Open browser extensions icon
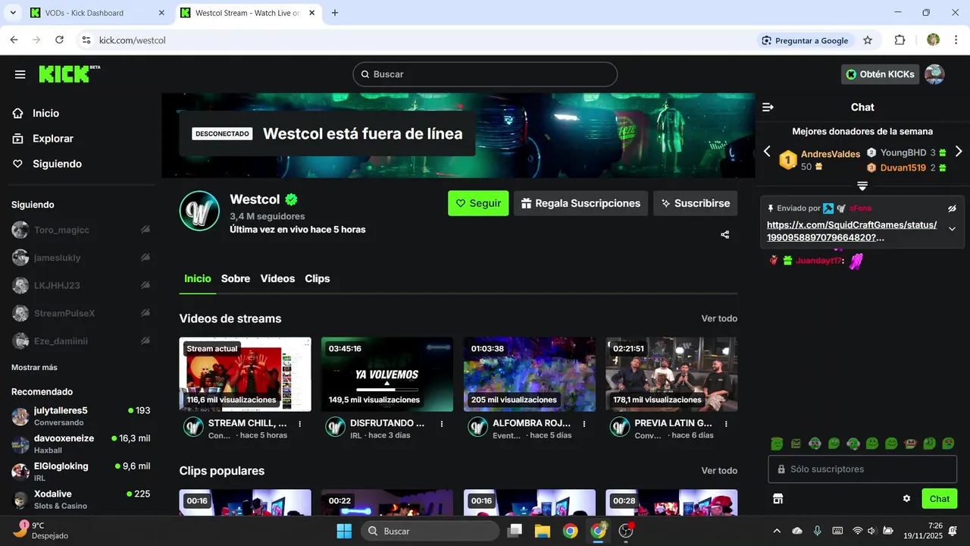This screenshot has height=546, width=970. [x=900, y=40]
